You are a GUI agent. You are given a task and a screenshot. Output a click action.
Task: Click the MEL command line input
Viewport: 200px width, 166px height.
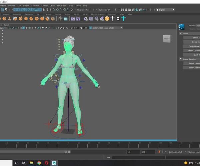tap(139, 157)
